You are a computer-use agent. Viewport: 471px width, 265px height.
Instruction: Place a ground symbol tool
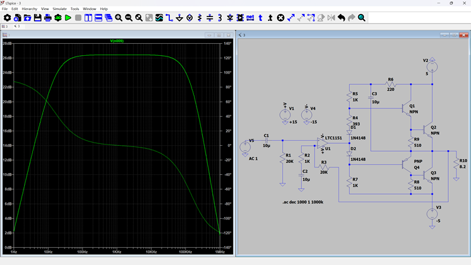[179, 18]
